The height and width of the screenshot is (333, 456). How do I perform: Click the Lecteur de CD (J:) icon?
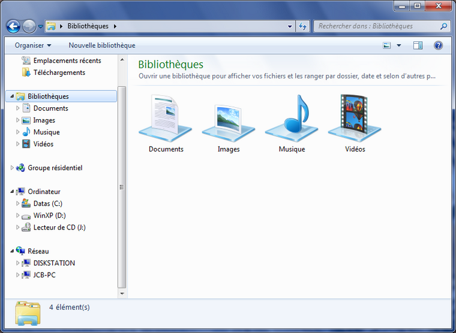[x=26, y=227]
